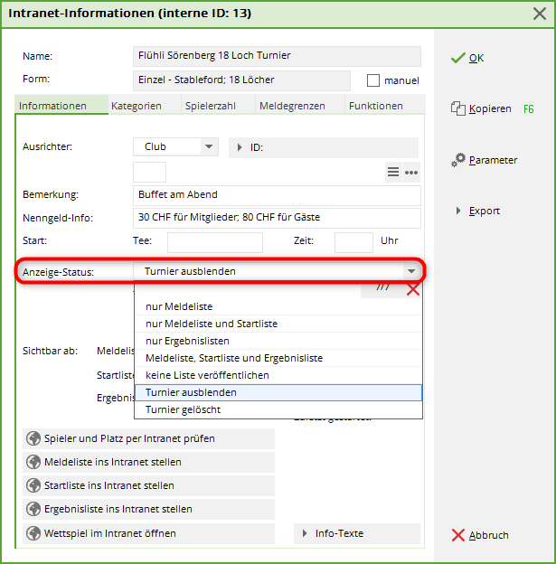Pick 'keine Liste veröffentlichen' option
This screenshot has height=564, width=556.
point(278,375)
